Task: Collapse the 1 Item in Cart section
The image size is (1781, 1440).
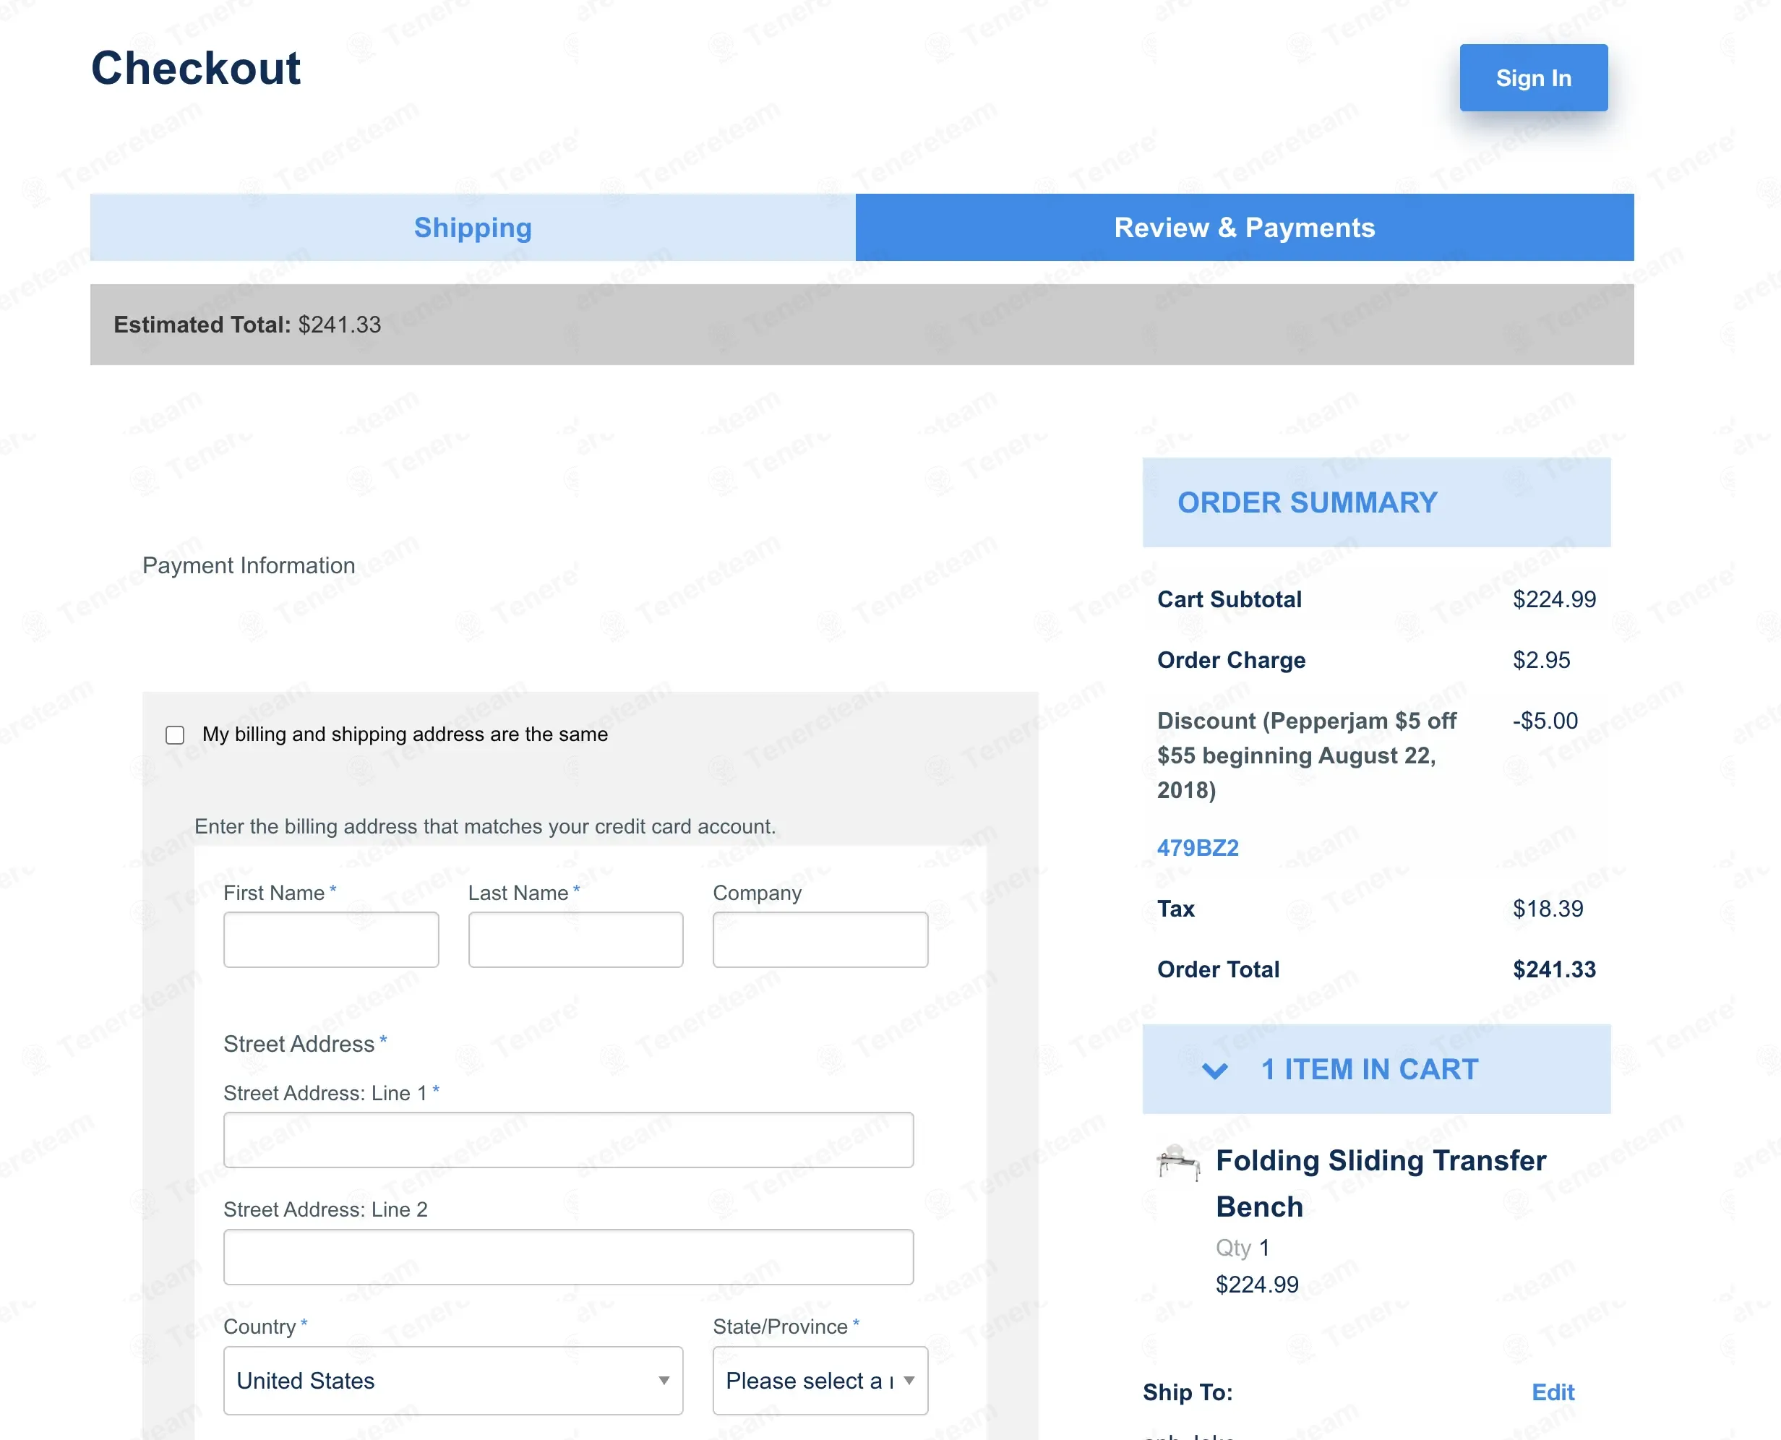Action: coord(1376,1069)
